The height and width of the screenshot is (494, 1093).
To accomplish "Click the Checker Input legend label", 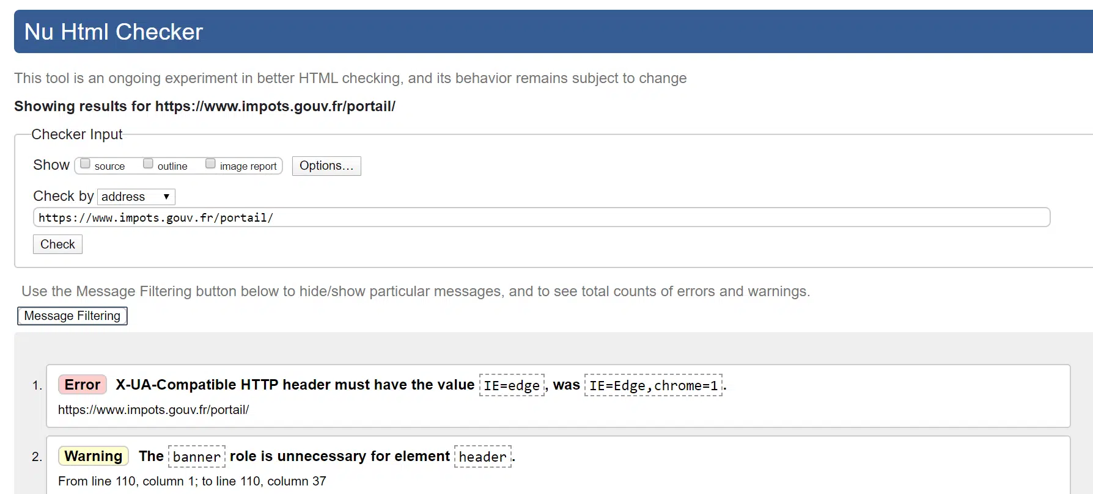I will point(77,134).
